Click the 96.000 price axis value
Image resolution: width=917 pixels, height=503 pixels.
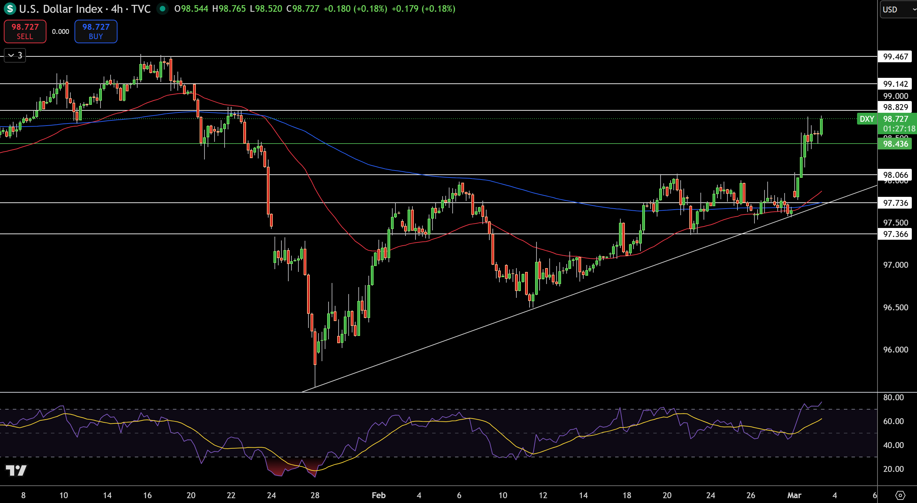[895, 349]
